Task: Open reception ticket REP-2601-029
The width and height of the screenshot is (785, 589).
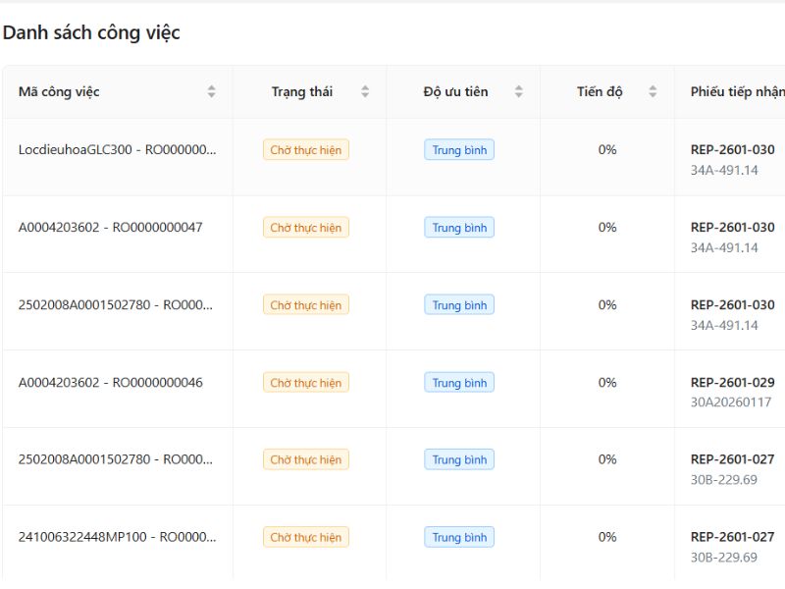Action: [x=732, y=383]
